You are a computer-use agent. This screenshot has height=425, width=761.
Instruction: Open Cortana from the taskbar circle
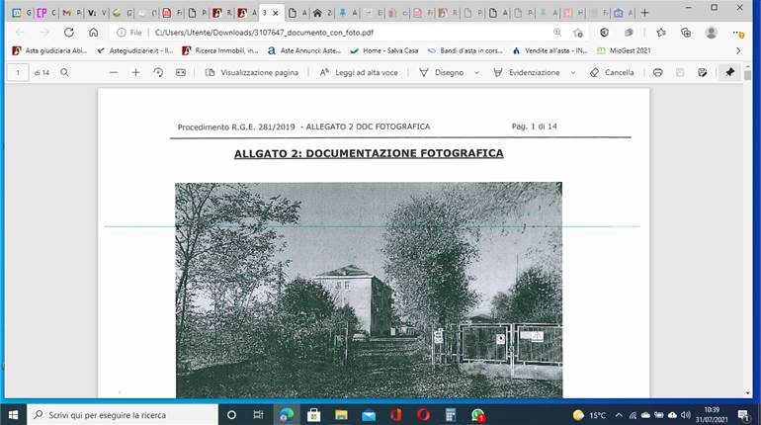(231, 415)
